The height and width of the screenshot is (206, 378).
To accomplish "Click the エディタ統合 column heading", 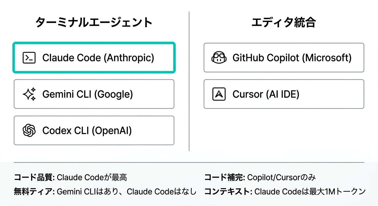I will pyautogui.click(x=283, y=23).
